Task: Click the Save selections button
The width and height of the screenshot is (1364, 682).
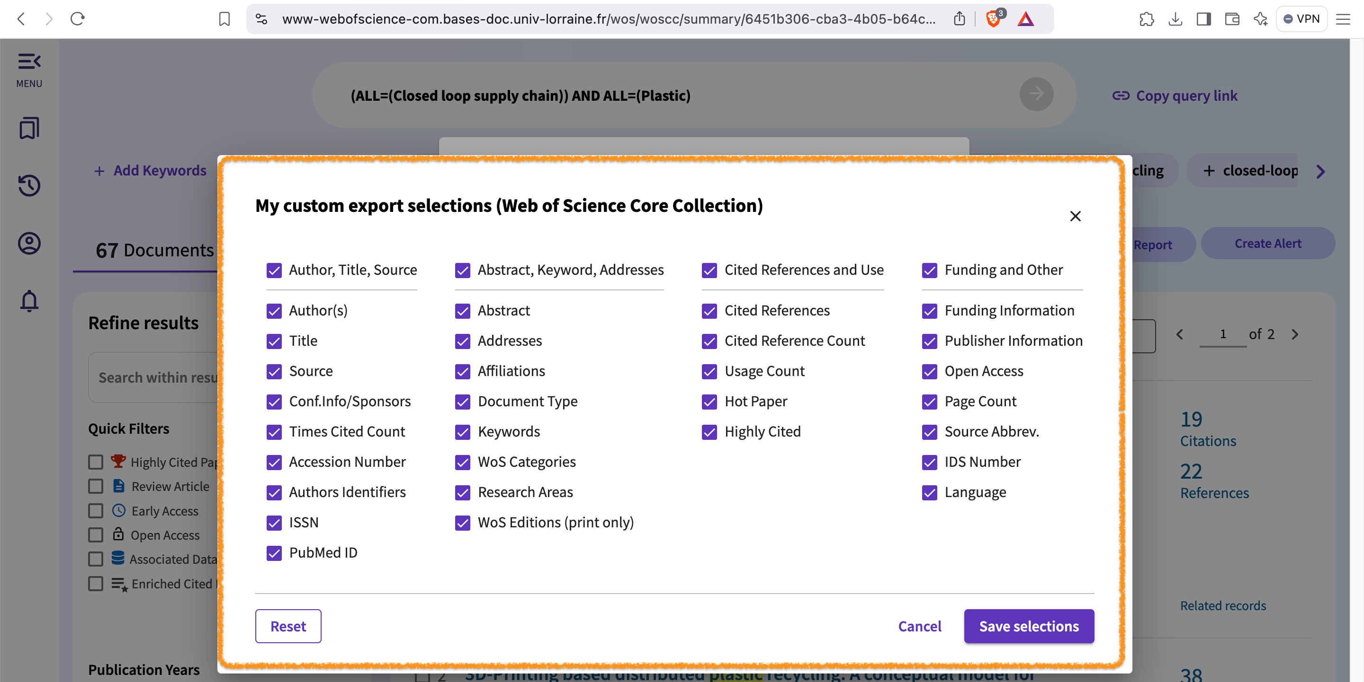Action: pyautogui.click(x=1028, y=626)
